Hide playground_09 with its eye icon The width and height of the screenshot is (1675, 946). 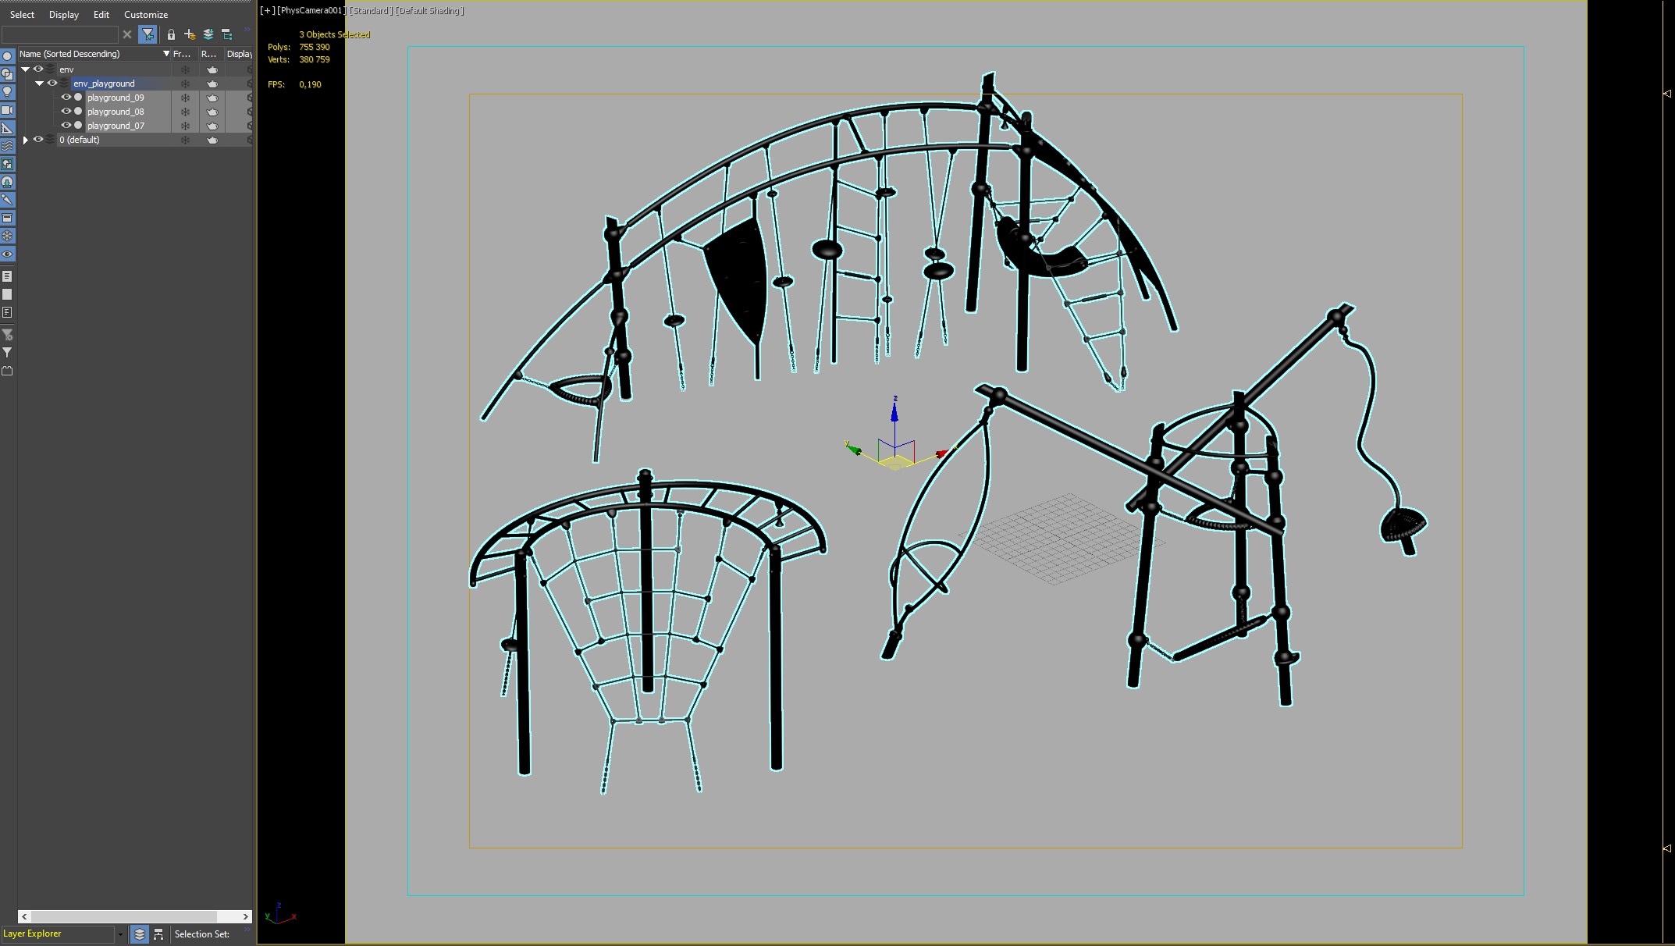[x=66, y=98]
